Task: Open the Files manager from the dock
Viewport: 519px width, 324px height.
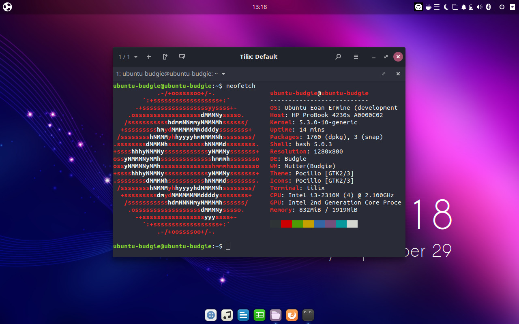Action: [x=276, y=315]
